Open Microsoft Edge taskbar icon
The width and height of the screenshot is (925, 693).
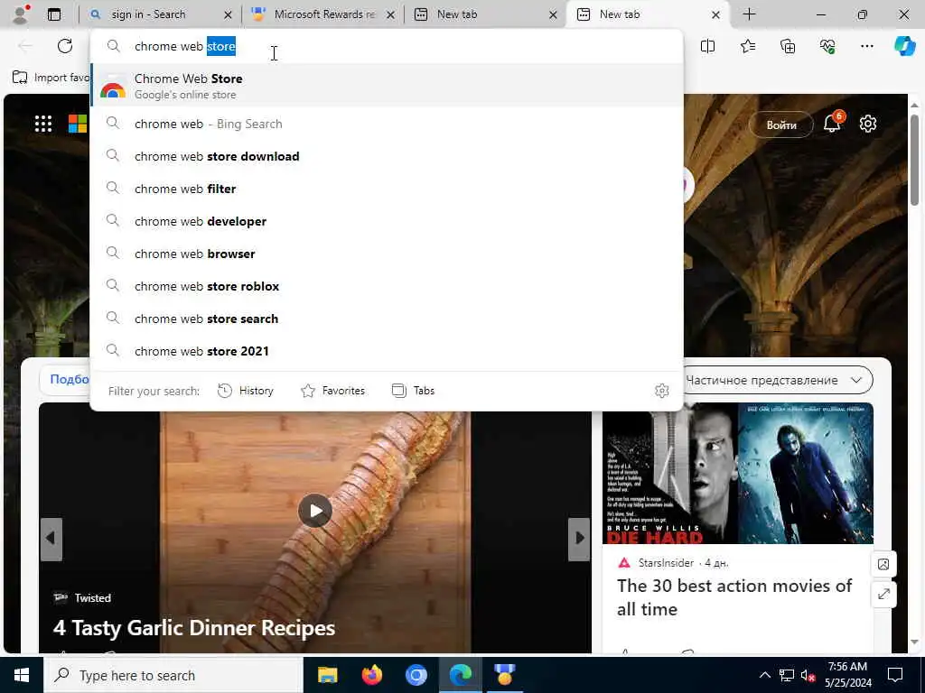(460, 675)
